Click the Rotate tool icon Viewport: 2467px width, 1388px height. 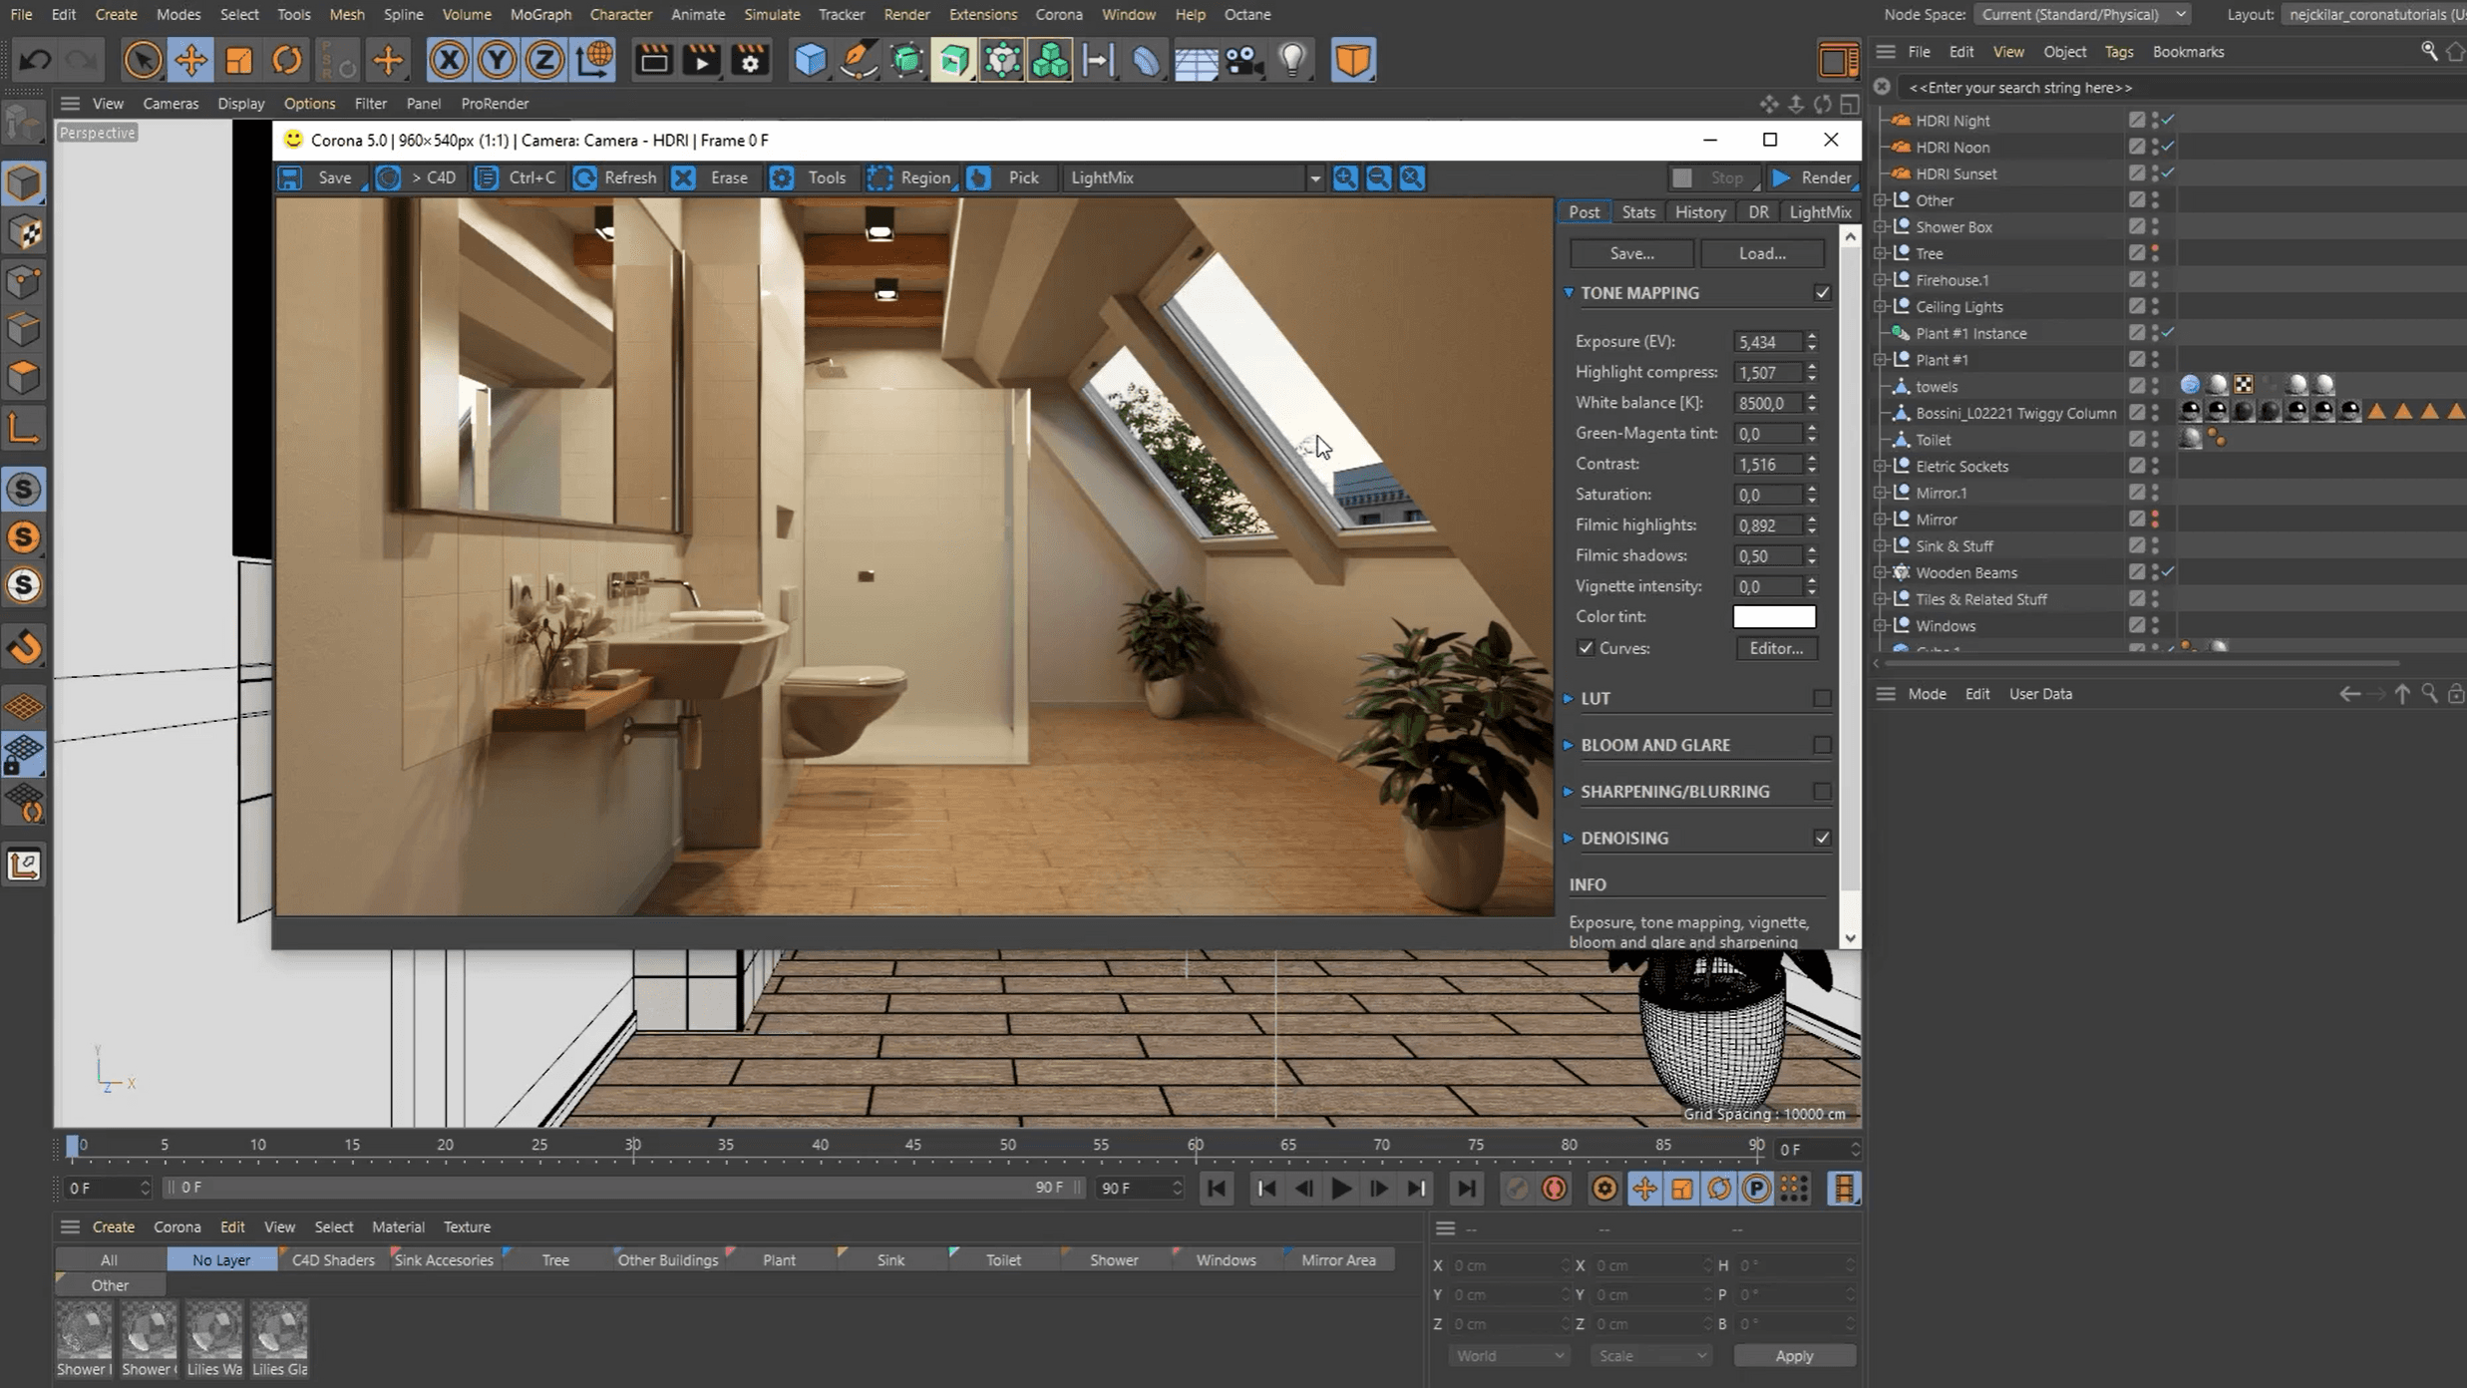(287, 60)
